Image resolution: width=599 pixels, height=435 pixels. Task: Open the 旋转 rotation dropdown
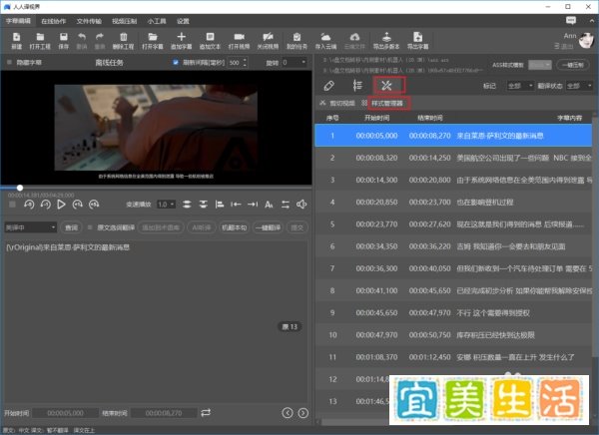click(x=295, y=62)
